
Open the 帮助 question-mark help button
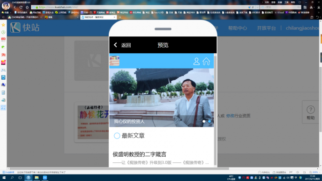(x=310, y=112)
